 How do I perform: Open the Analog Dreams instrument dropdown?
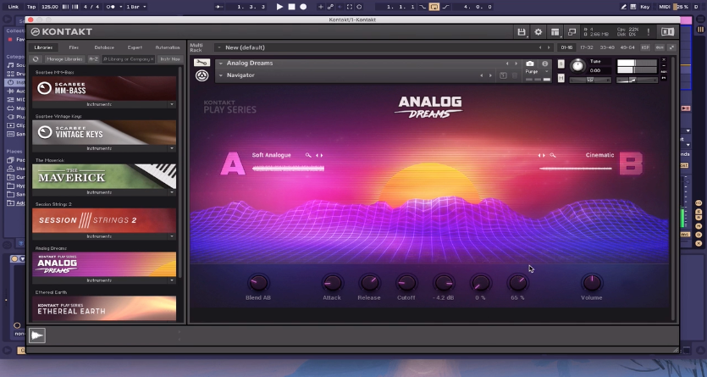coord(220,64)
